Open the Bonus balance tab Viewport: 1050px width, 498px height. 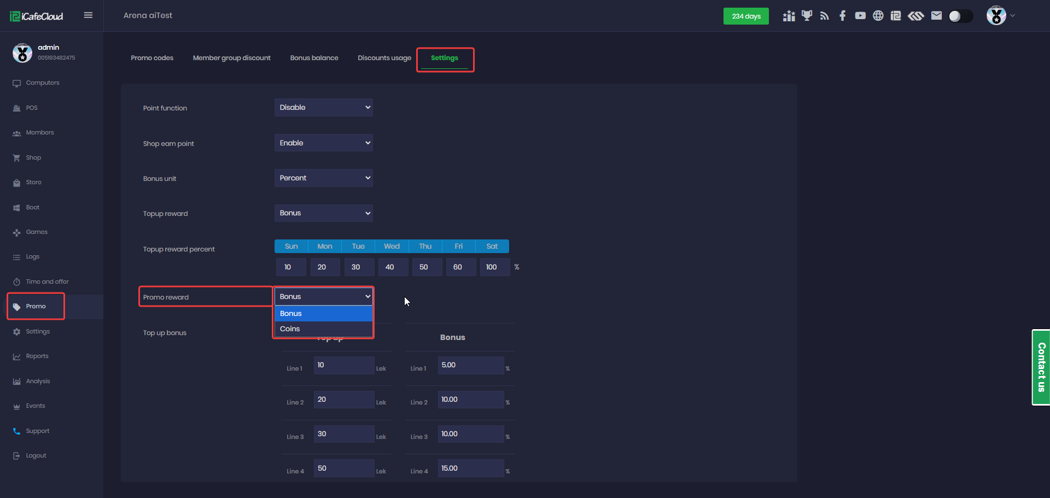(314, 58)
